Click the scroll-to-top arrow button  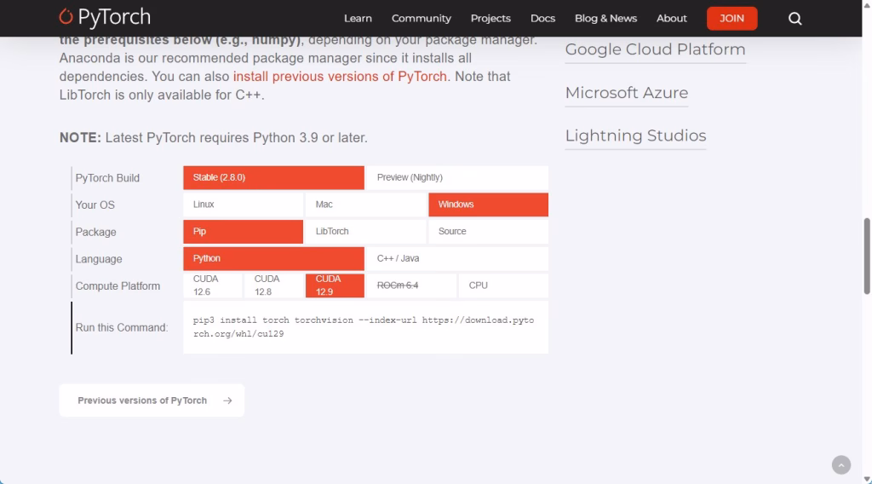pyautogui.click(x=840, y=464)
